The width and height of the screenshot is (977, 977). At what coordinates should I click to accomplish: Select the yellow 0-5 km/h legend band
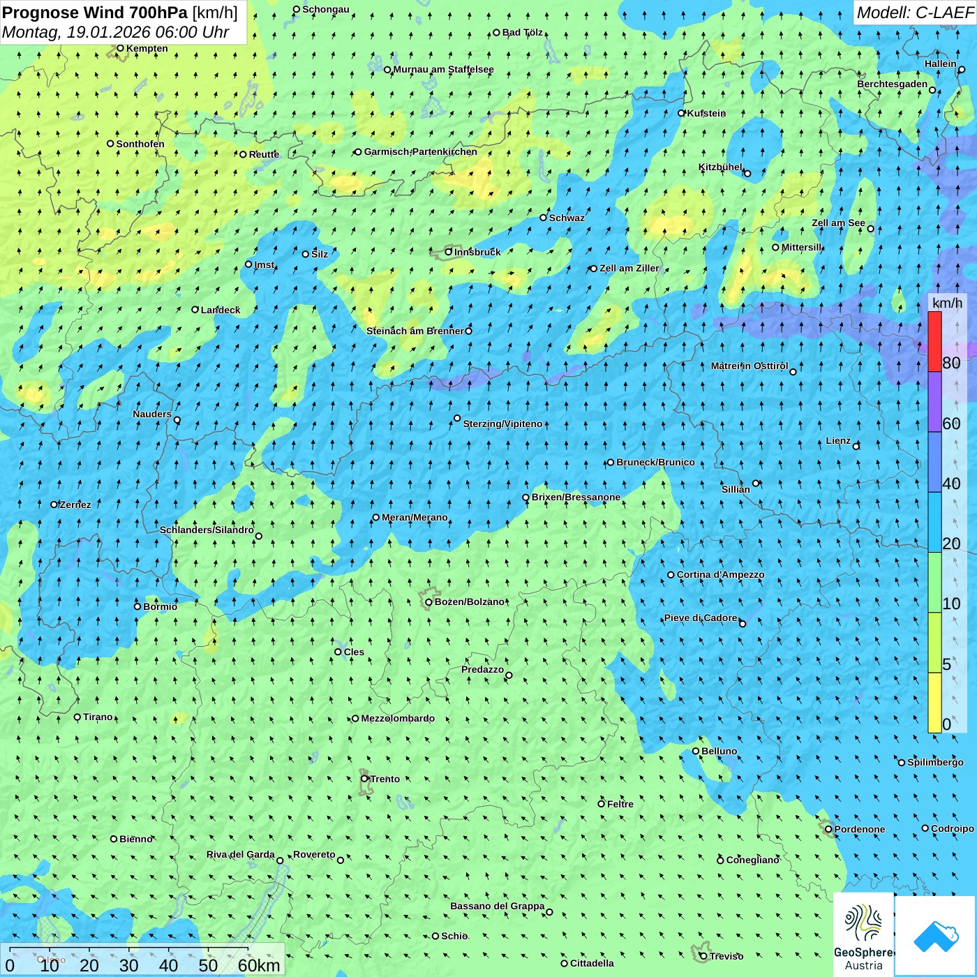click(x=934, y=702)
